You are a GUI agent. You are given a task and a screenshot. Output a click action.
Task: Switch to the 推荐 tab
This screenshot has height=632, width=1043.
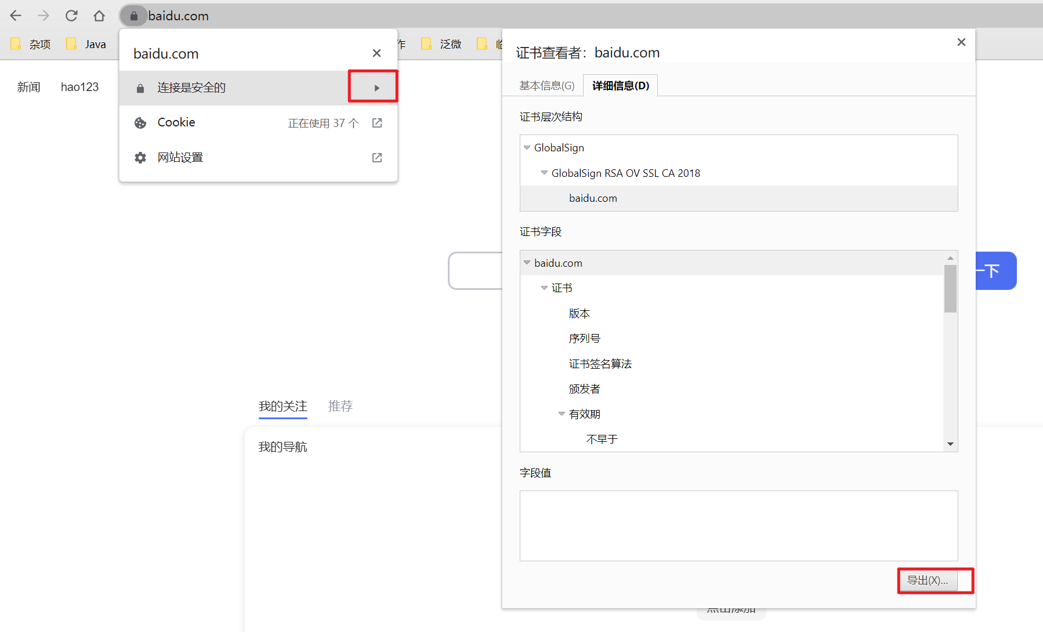tap(341, 406)
